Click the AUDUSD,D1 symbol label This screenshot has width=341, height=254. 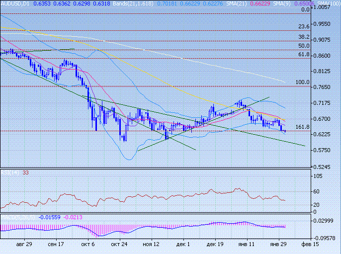[x=14, y=3]
